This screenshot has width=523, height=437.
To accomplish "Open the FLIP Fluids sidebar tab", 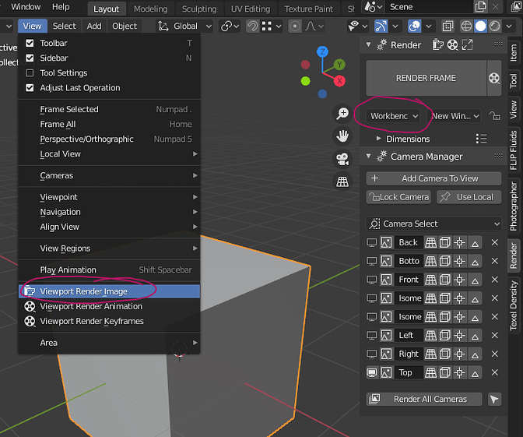I will (514, 150).
